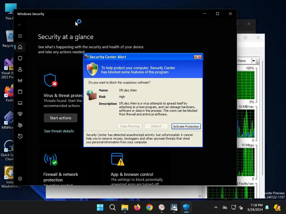Click Start actions button

point(61,118)
